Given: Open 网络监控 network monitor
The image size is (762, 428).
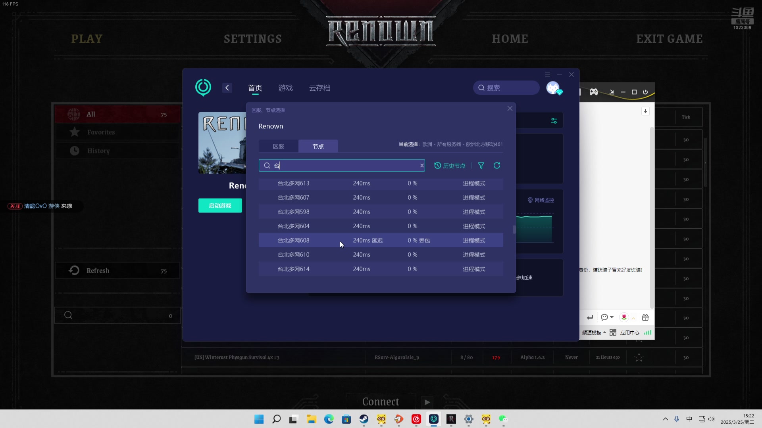Looking at the screenshot, I should 541,200.
